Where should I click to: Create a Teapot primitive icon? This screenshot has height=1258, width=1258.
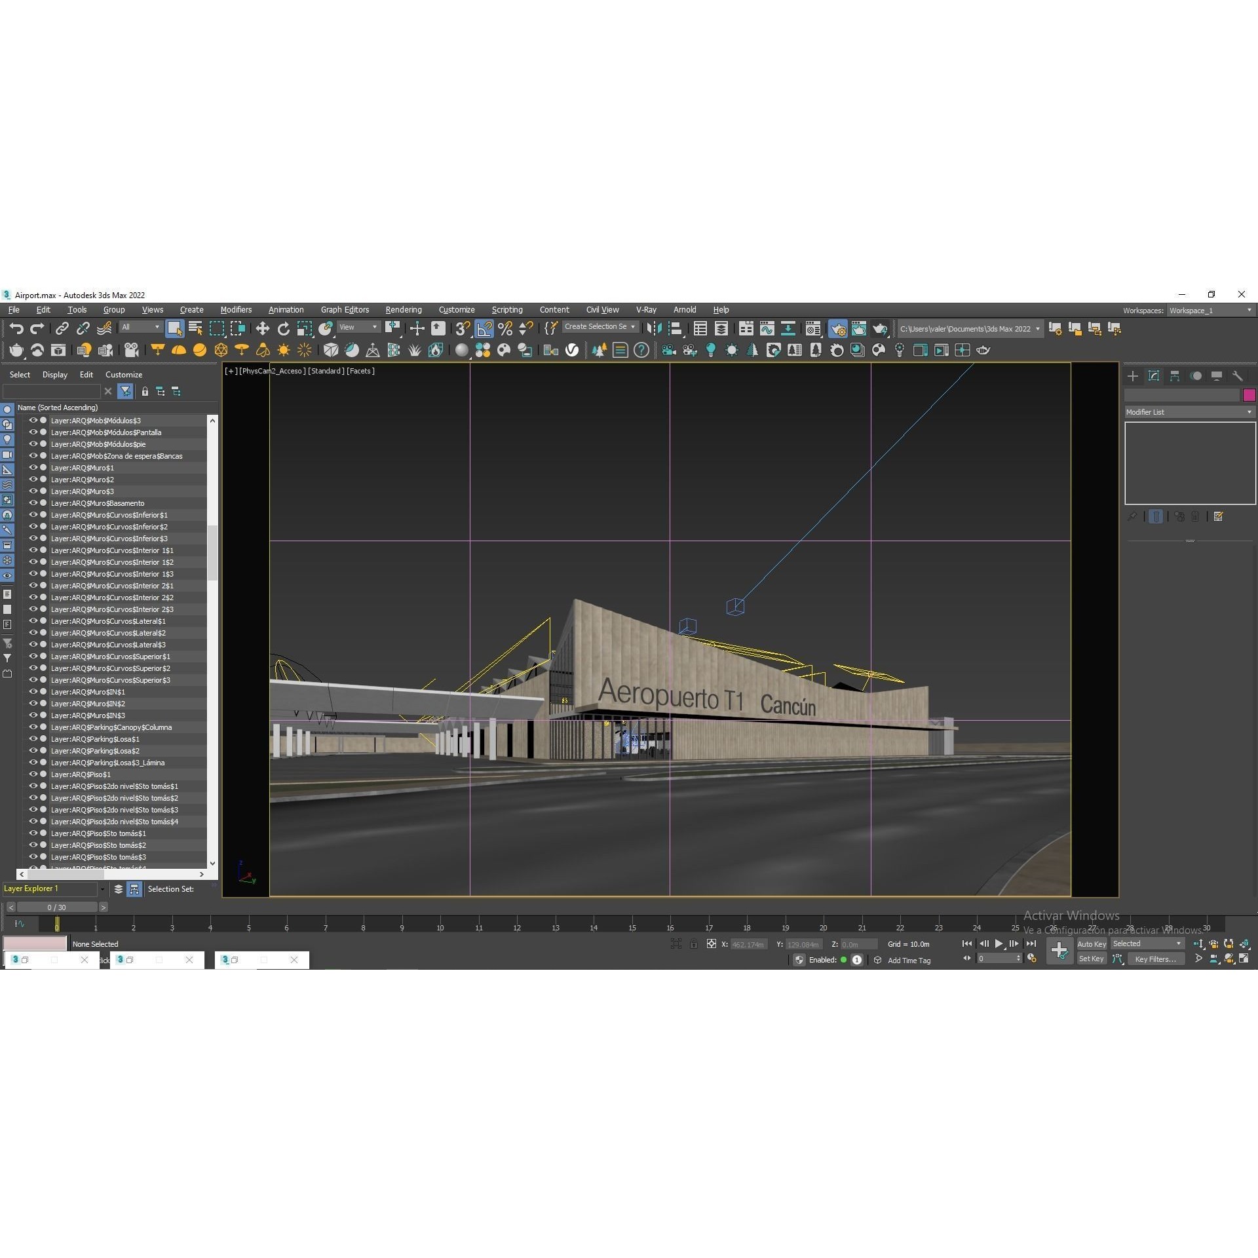click(16, 351)
